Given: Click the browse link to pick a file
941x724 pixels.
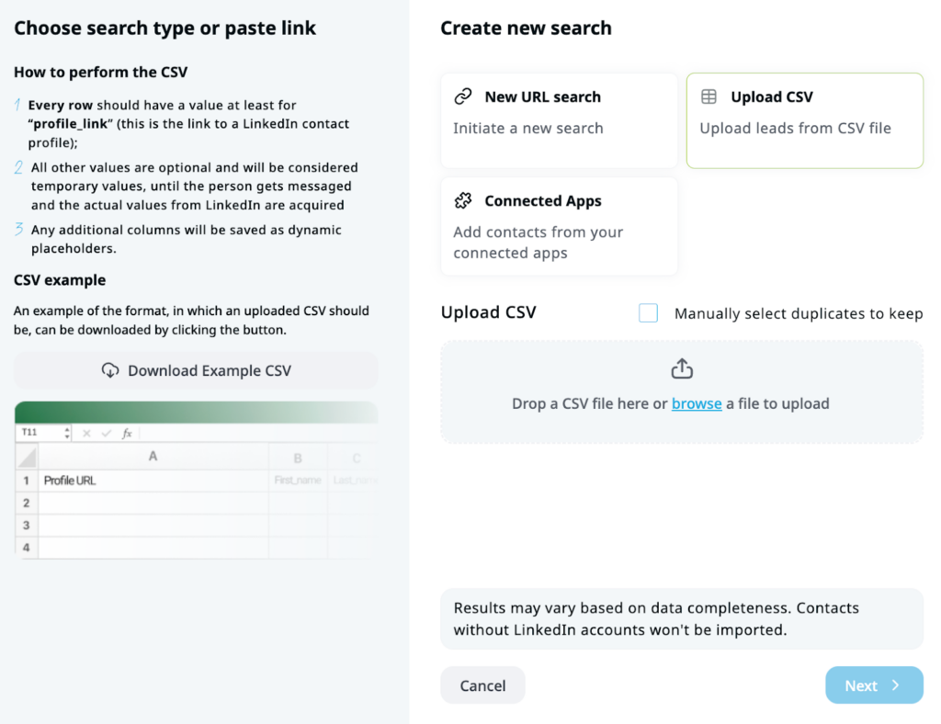Looking at the screenshot, I should click(x=697, y=403).
